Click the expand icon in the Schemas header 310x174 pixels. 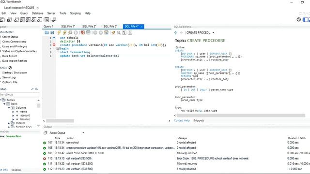32,89
